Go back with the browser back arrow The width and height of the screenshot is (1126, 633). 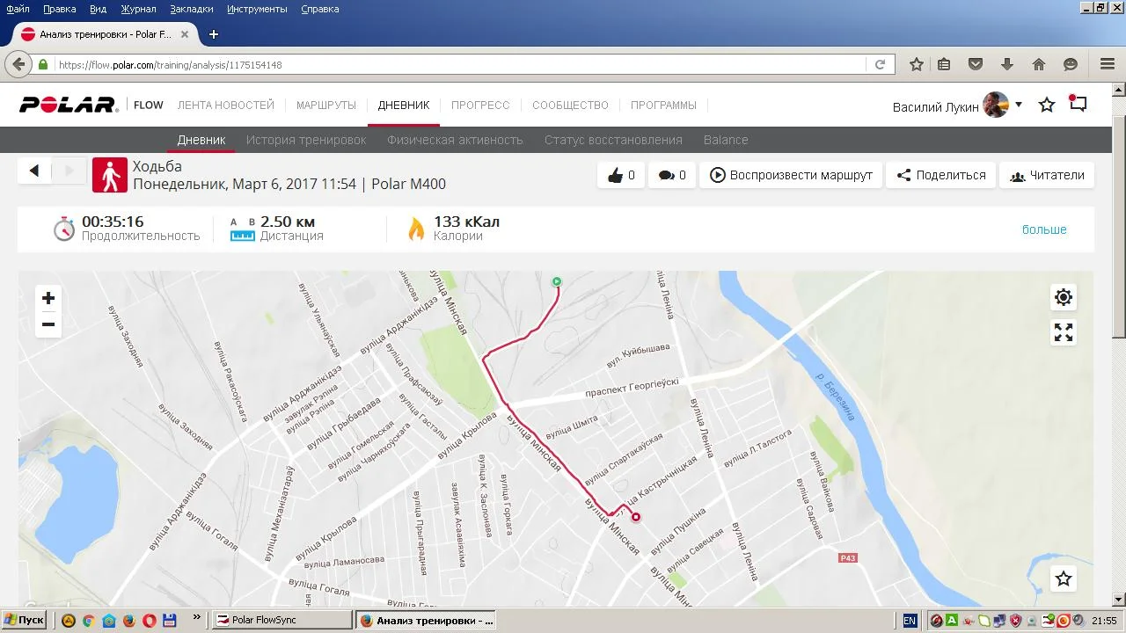click(18, 64)
